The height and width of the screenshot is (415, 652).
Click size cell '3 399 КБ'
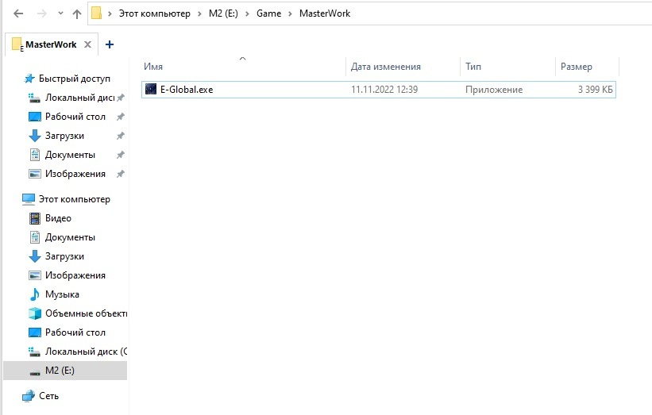(x=595, y=90)
